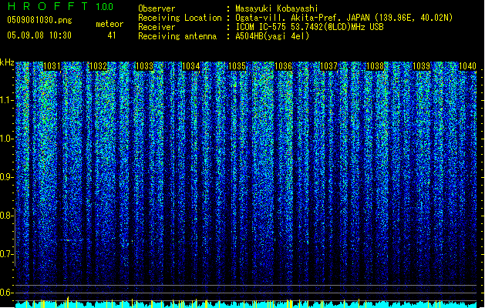
Task: Click the 1033 time marker
Action: (x=144, y=66)
